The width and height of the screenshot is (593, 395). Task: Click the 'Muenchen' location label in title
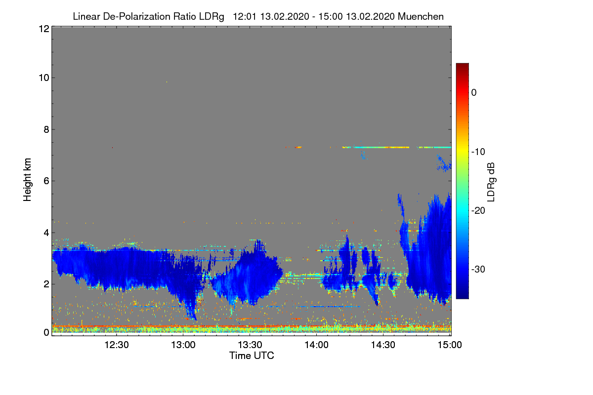point(421,16)
